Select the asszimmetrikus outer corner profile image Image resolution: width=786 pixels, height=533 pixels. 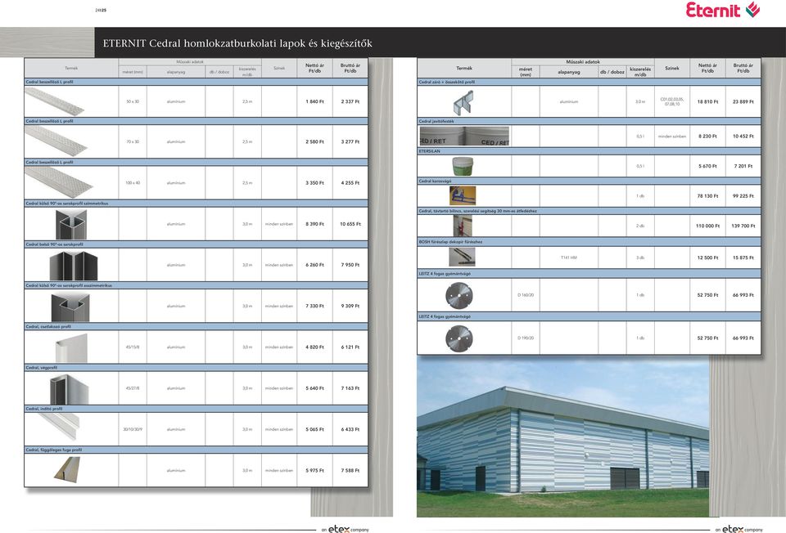[x=70, y=307]
